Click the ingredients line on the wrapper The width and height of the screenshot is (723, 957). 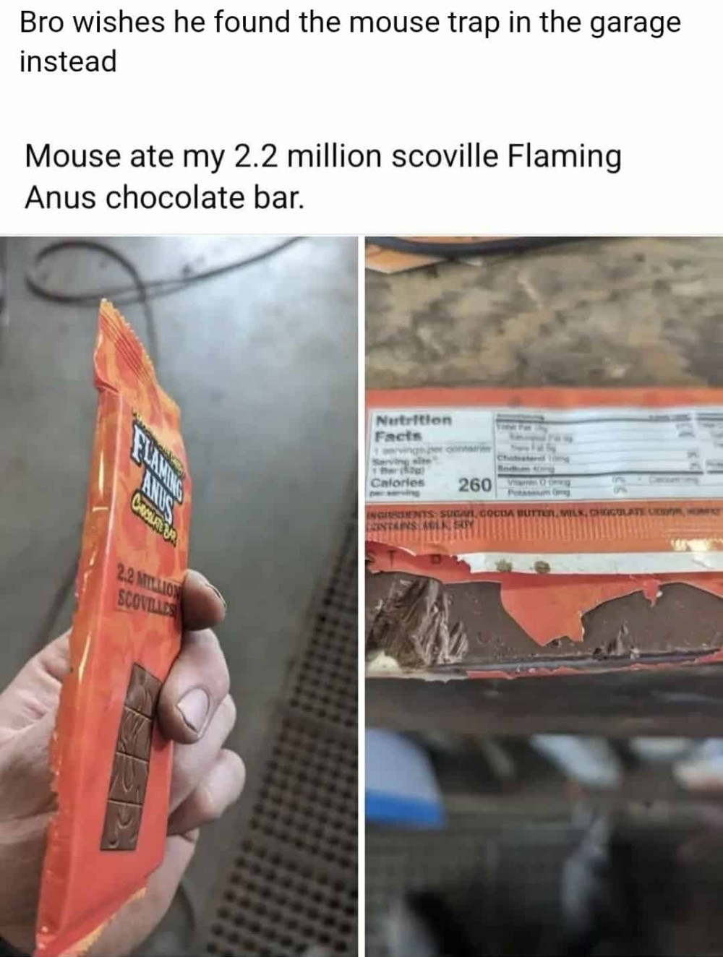(x=542, y=513)
